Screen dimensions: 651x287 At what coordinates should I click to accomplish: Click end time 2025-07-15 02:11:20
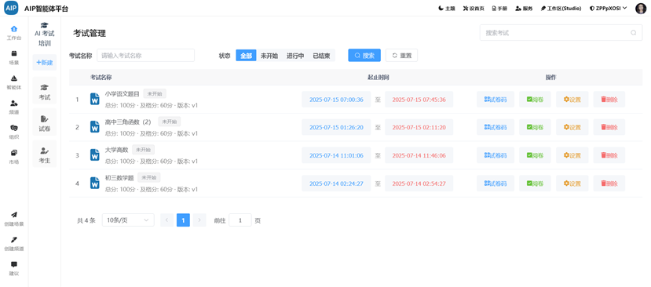(x=419, y=127)
